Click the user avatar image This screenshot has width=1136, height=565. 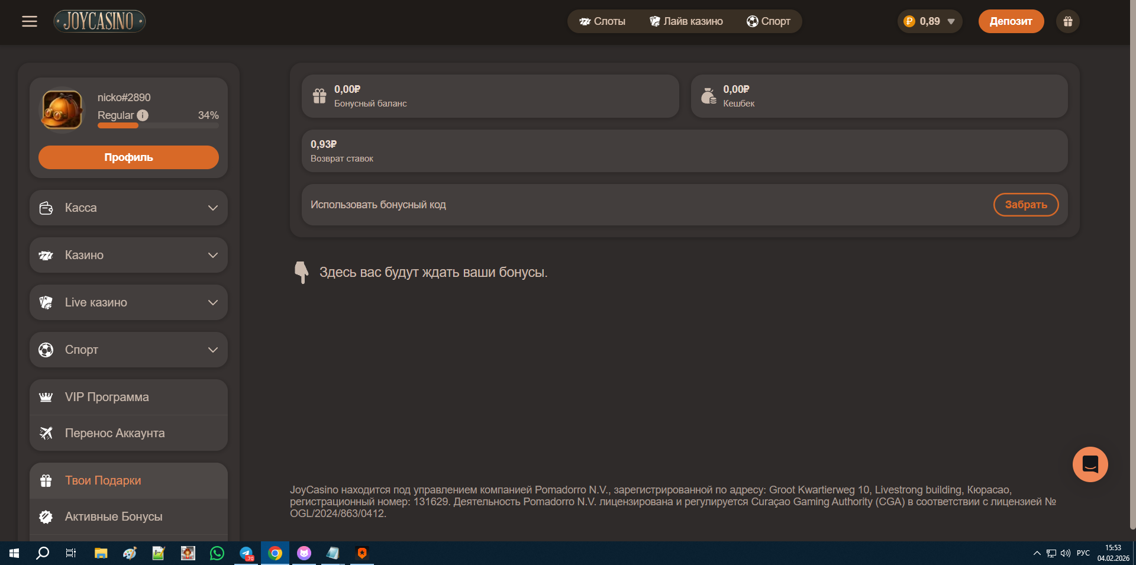pos(62,110)
